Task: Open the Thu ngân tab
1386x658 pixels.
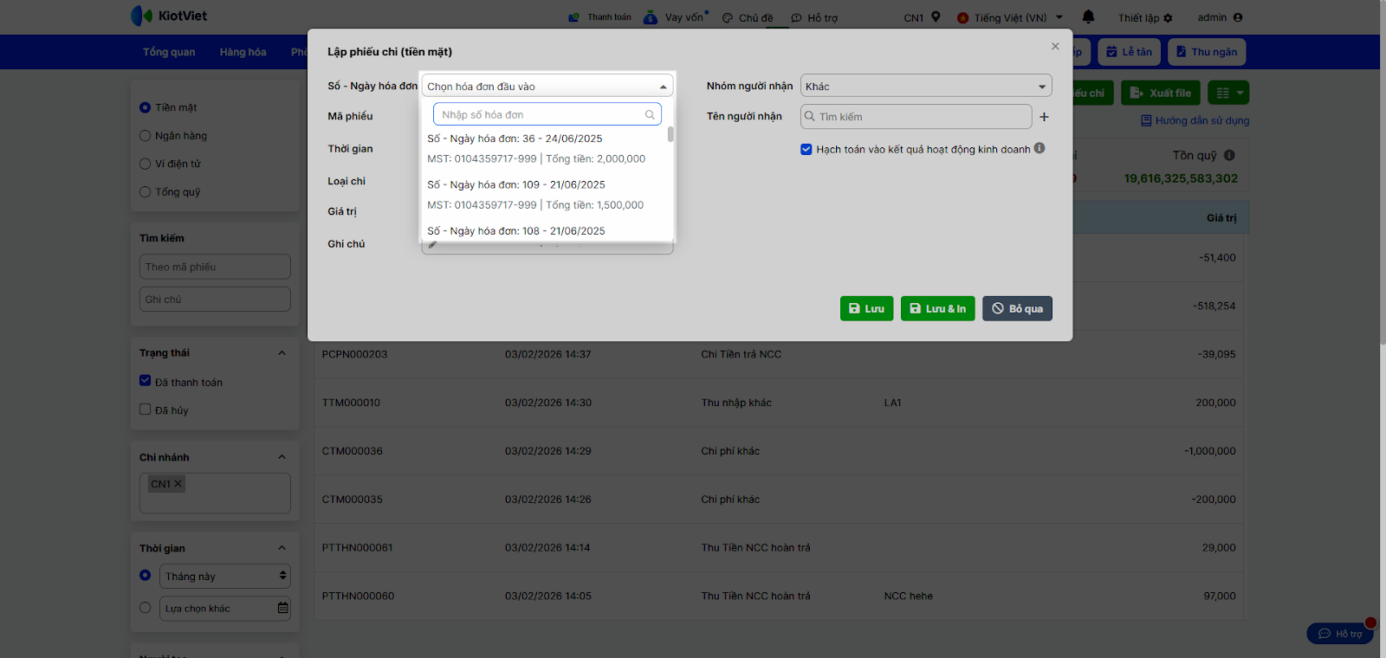Action: point(1206,52)
